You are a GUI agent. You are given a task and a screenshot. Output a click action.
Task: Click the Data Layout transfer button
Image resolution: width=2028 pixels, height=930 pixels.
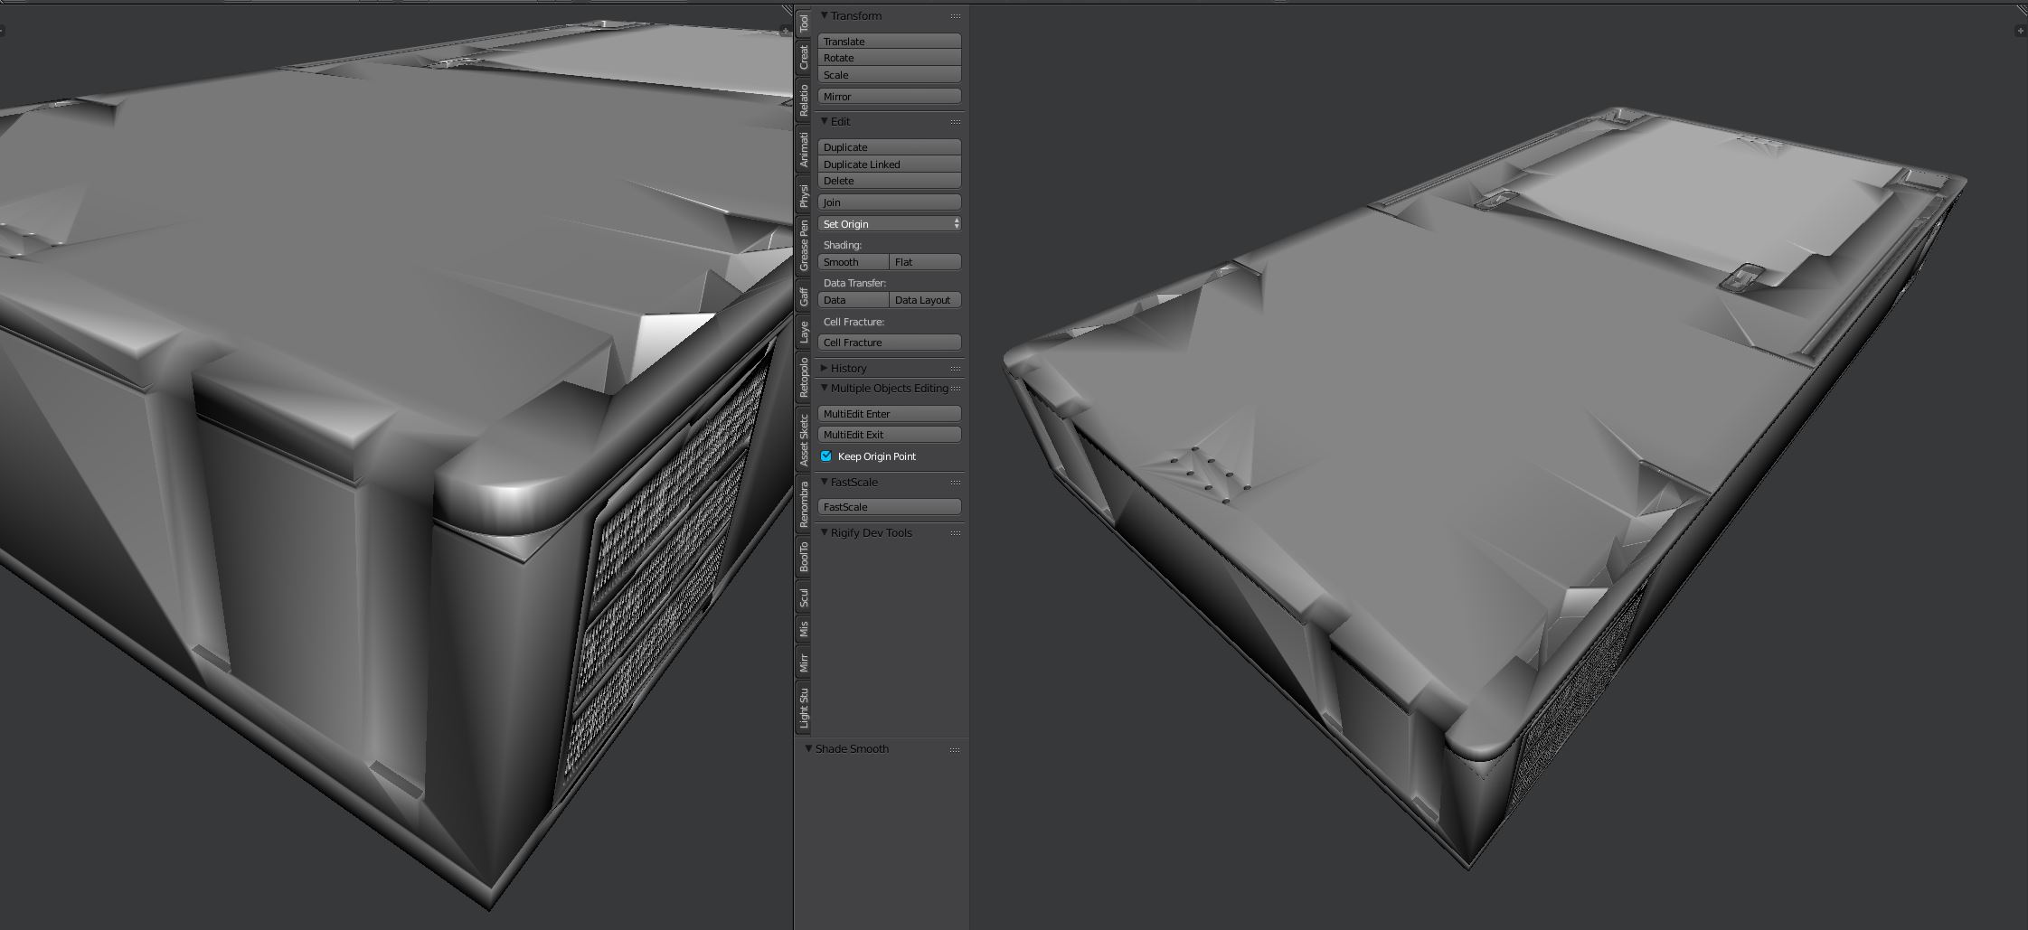point(924,300)
